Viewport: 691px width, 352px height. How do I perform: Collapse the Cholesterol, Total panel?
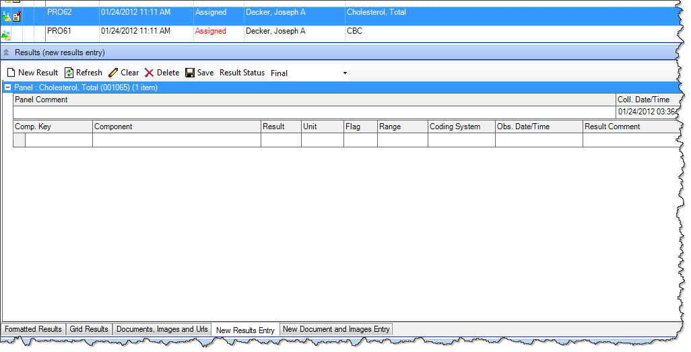[x=8, y=87]
